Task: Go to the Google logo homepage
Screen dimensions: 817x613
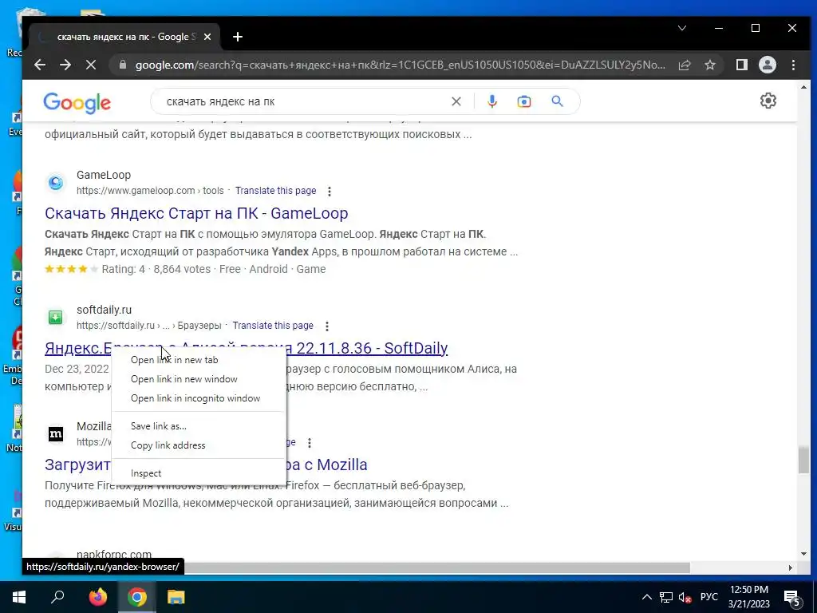Action: [77, 103]
